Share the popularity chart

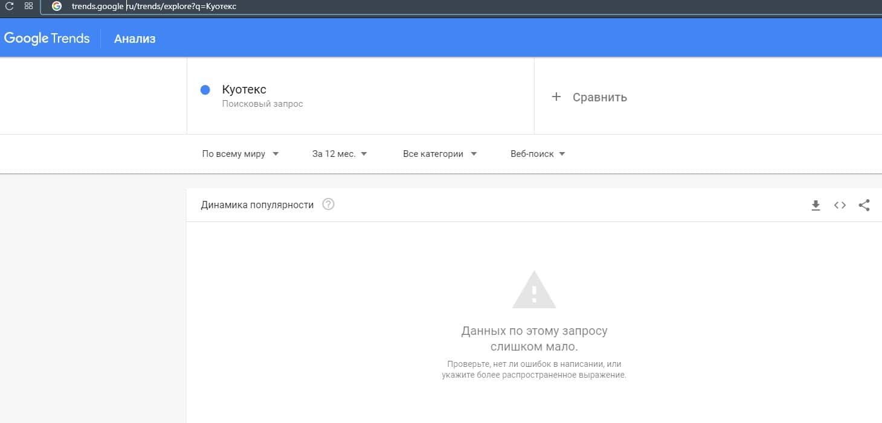pyautogui.click(x=864, y=205)
